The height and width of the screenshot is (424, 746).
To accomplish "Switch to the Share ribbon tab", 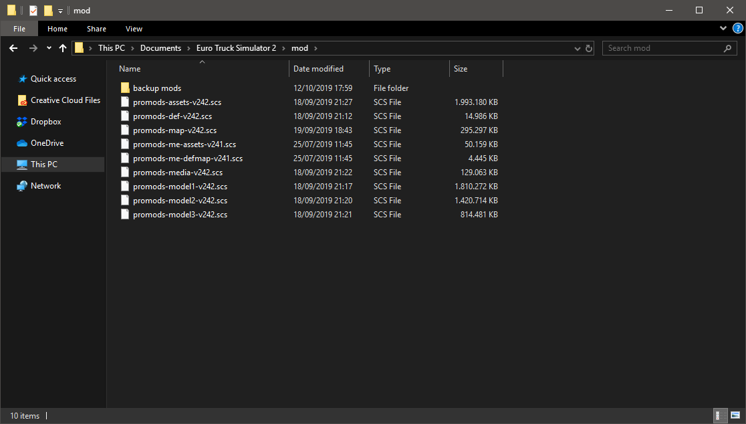I will pyautogui.click(x=96, y=29).
